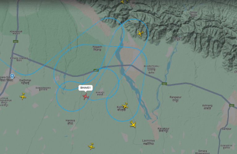Select yellow aircraft beside Jitpur Bhawanipur
This screenshot has height=154, width=237.
point(23,96)
